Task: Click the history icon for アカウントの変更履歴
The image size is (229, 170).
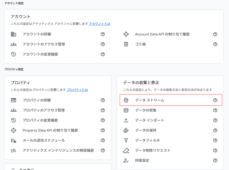Action: pyautogui.click(x=14, y=54)
